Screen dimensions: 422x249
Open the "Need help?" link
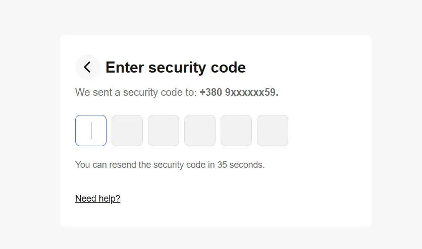[97, 199]
